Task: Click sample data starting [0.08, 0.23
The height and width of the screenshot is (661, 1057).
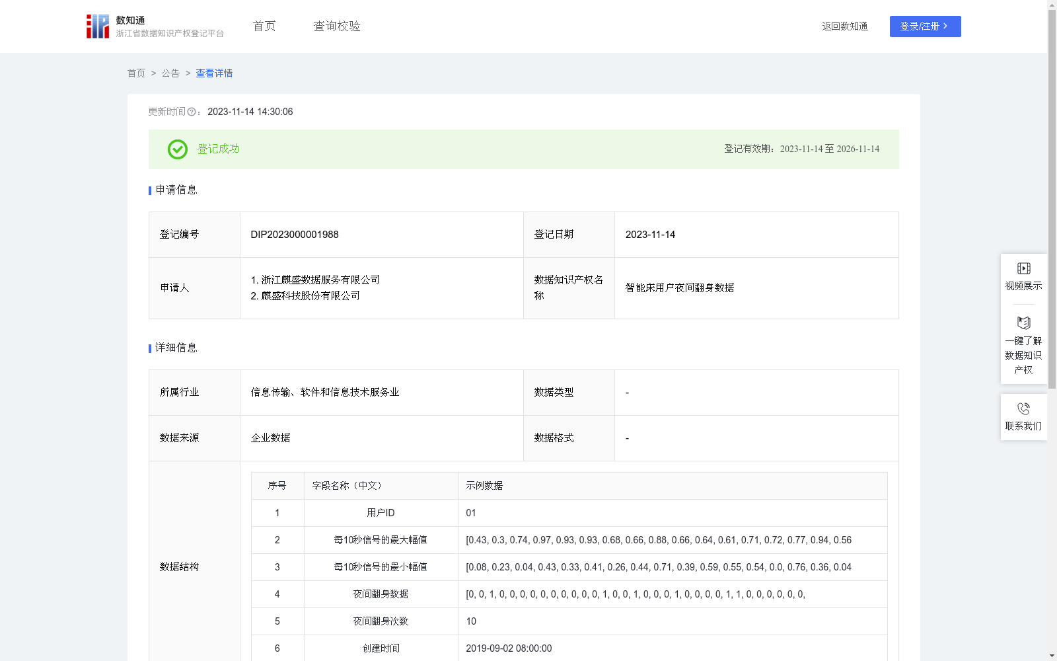Action: click(659, 567)
